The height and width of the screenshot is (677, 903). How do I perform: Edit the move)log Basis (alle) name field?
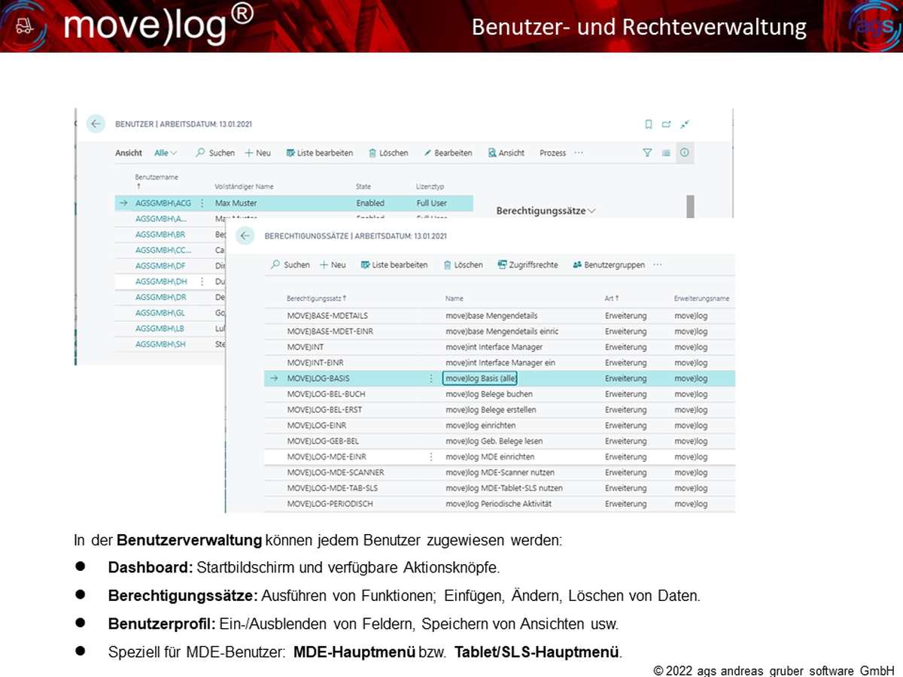pyautogui.click(x=481, y=378)
